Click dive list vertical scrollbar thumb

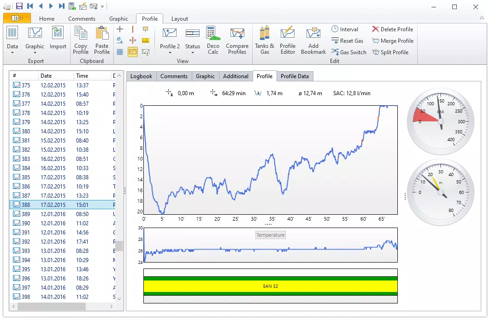tap(119, 246)
